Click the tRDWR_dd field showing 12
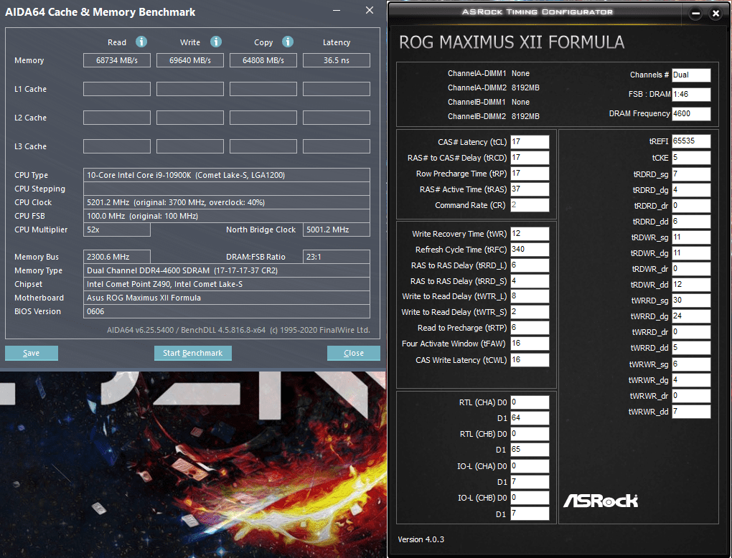 691,285
